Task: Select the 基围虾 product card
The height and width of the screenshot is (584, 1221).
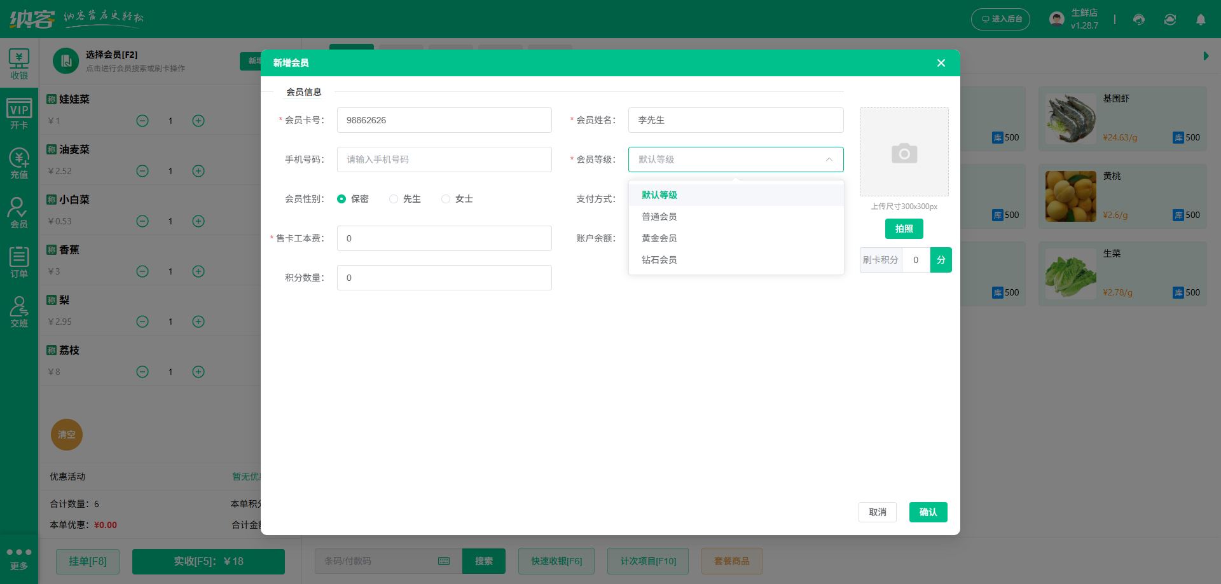Action: 1122,119
